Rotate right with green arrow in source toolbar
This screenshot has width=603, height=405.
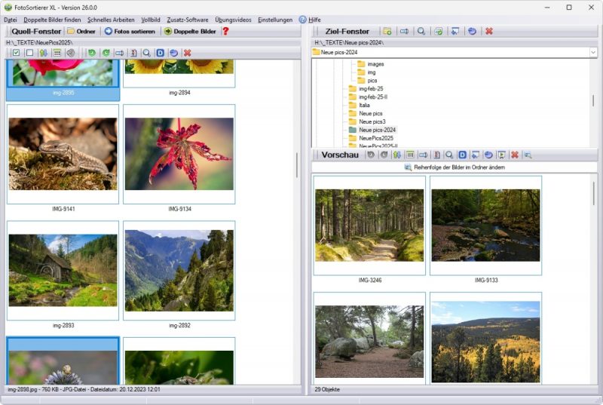106,53
